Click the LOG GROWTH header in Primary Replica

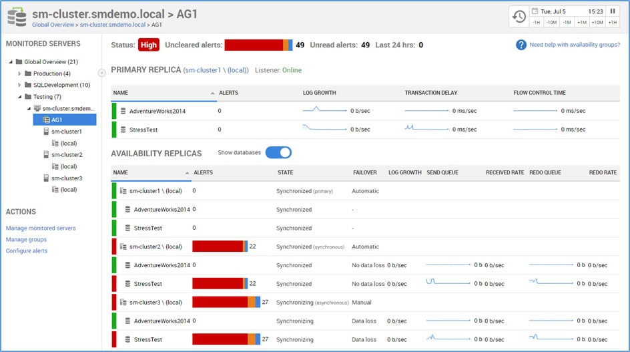(319, 93)
